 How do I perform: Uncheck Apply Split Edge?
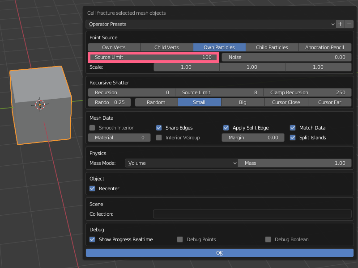coord(226,128)
